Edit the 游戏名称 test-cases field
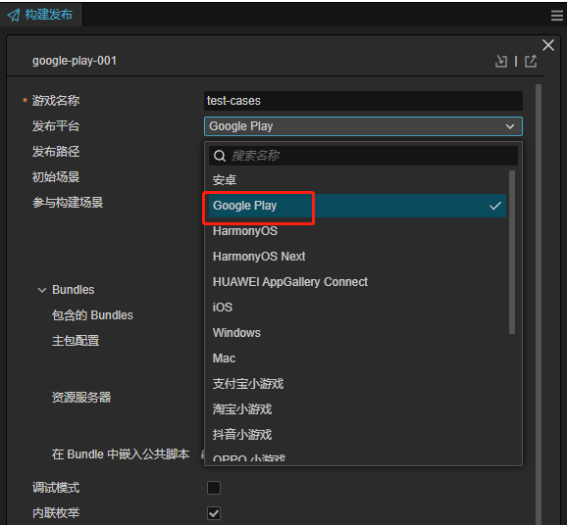This screenshot has width=567, height=525. tap(363, 101)
